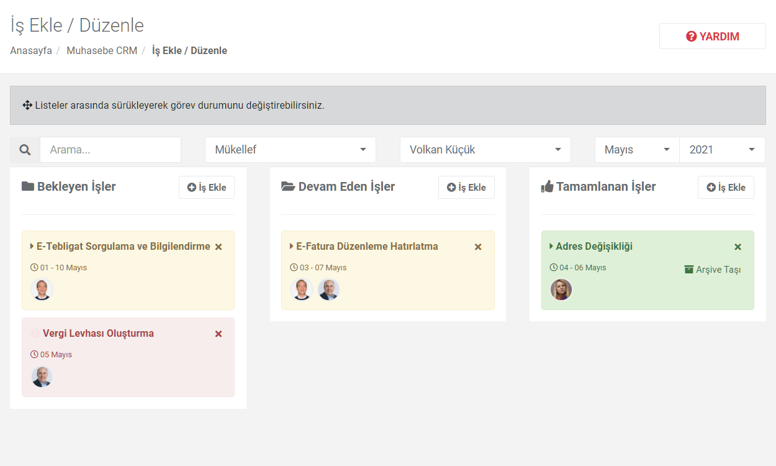The image size is (776, 466).
Task: Open the Volkan Küçük user dropdown
Action: point(485,150)
